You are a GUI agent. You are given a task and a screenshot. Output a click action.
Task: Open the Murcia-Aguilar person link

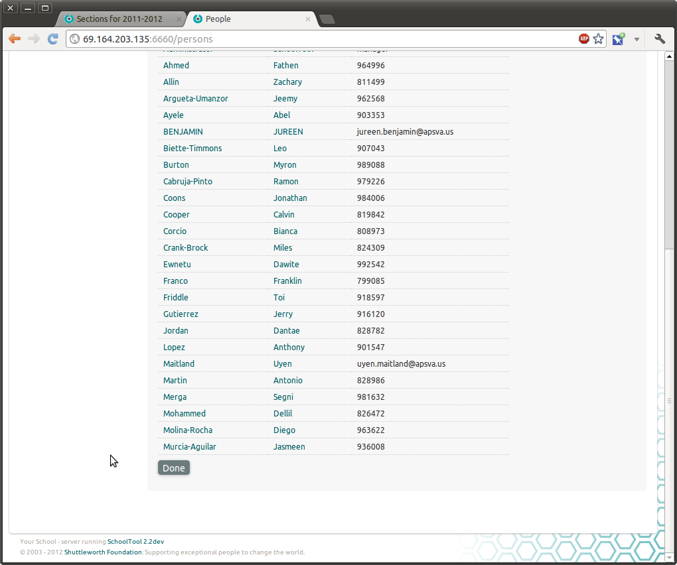(189, 447)
